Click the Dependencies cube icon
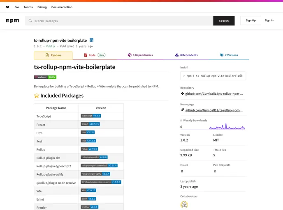The image size is (283, 210). [130, 55]
